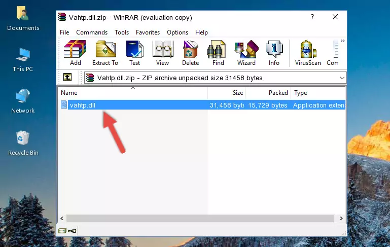Image resolution: width=390 pixels, height=247 pixels.
Task: Sort by the Size column header
Action: (x=227, y=92)
